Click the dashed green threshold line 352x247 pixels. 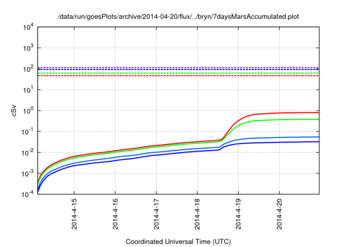point(178,73)
